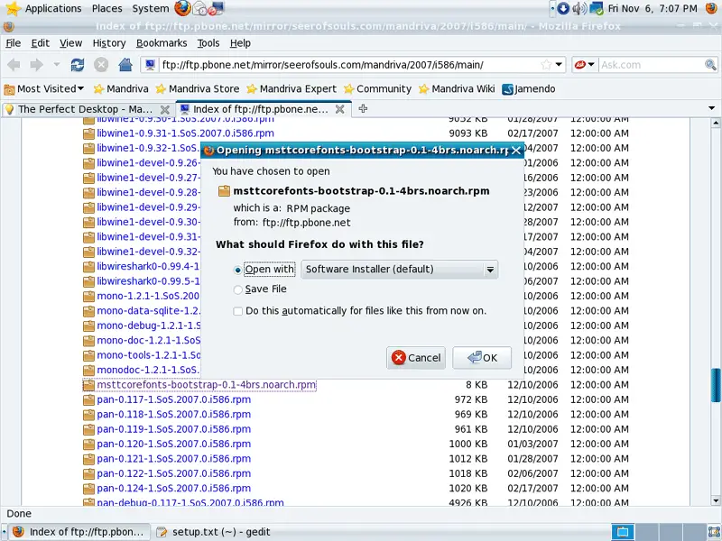Click the search magnifier icon
The width and height of the screenshot is (722, 541).
710,65
